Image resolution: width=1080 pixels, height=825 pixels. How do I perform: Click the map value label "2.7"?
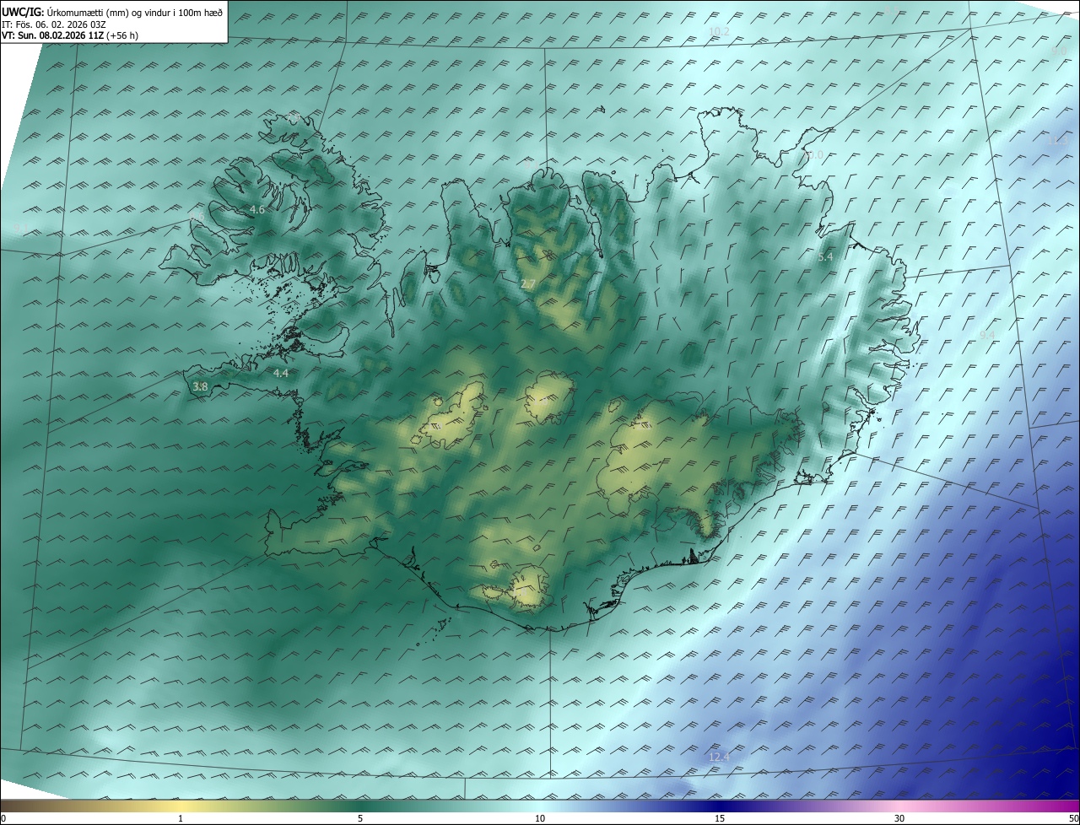point(528,284)
